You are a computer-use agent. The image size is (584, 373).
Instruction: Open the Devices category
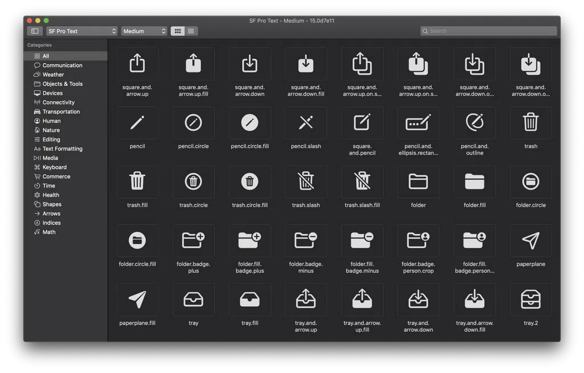coord(66,93)
